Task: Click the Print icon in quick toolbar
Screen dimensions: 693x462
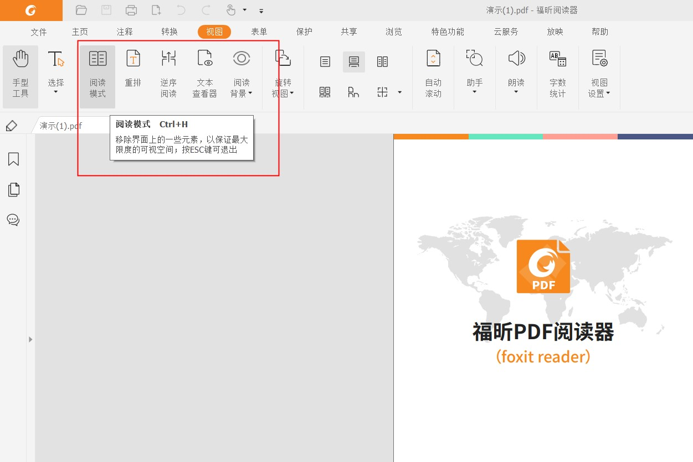Action: click(x=131, y=10)
